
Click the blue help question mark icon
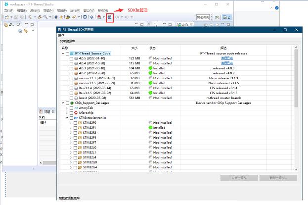(277, 8)
